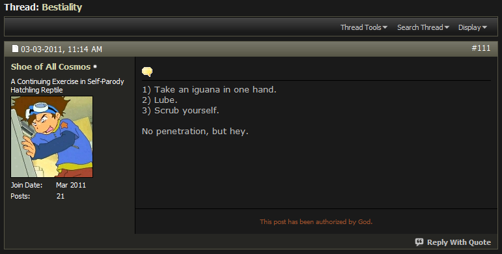Click the 03-03-2011, 11:14 AM post timestamp
Viewport: 502px width, 254px height.
click(61, 49)
